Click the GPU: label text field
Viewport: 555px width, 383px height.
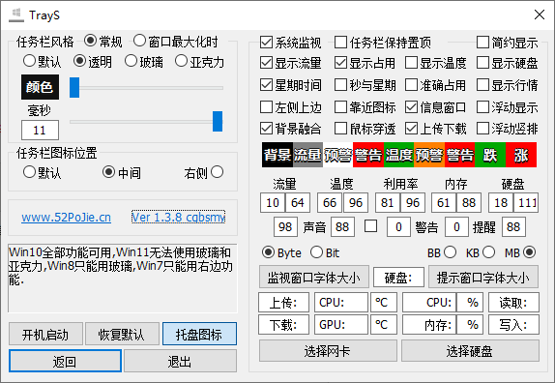341,325
